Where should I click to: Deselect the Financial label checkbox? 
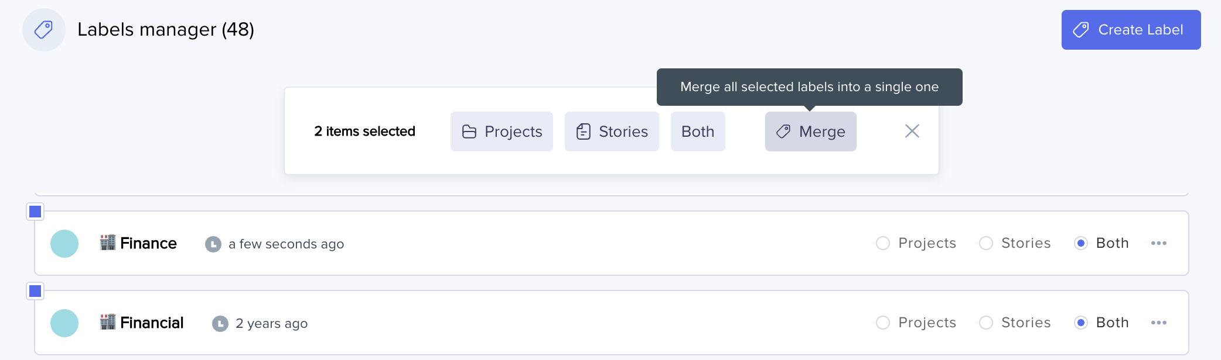pyautogui.click(x=35, y=290)
